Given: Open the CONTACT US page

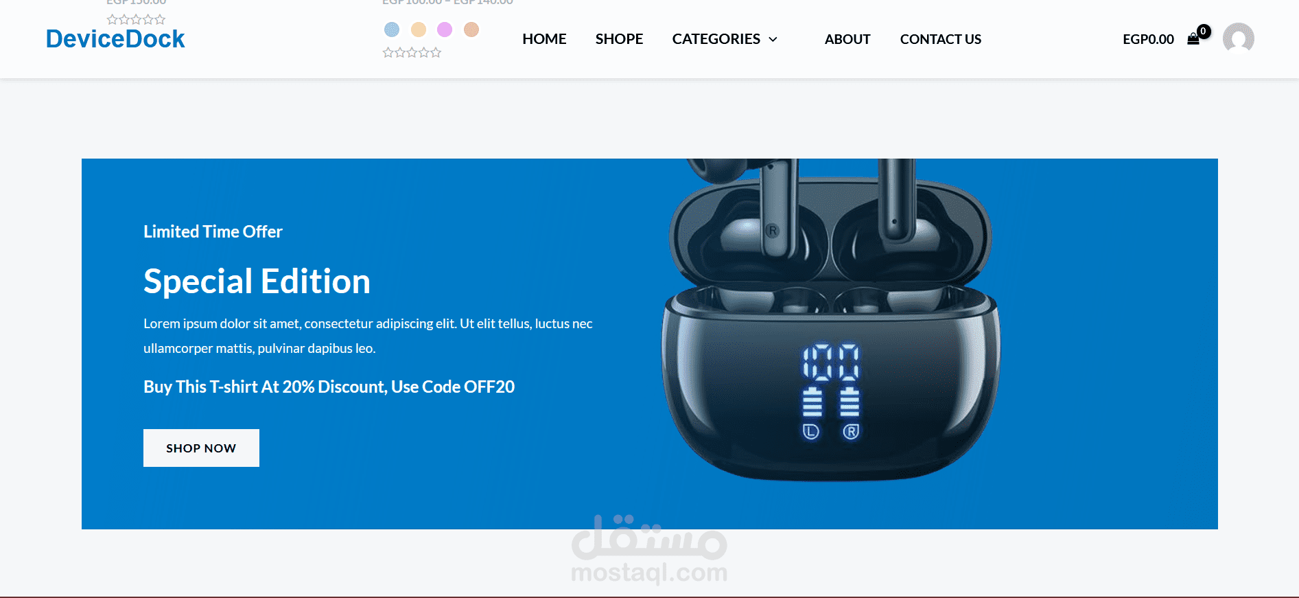Looking at the screenshot, I should [x=941, y=39].
